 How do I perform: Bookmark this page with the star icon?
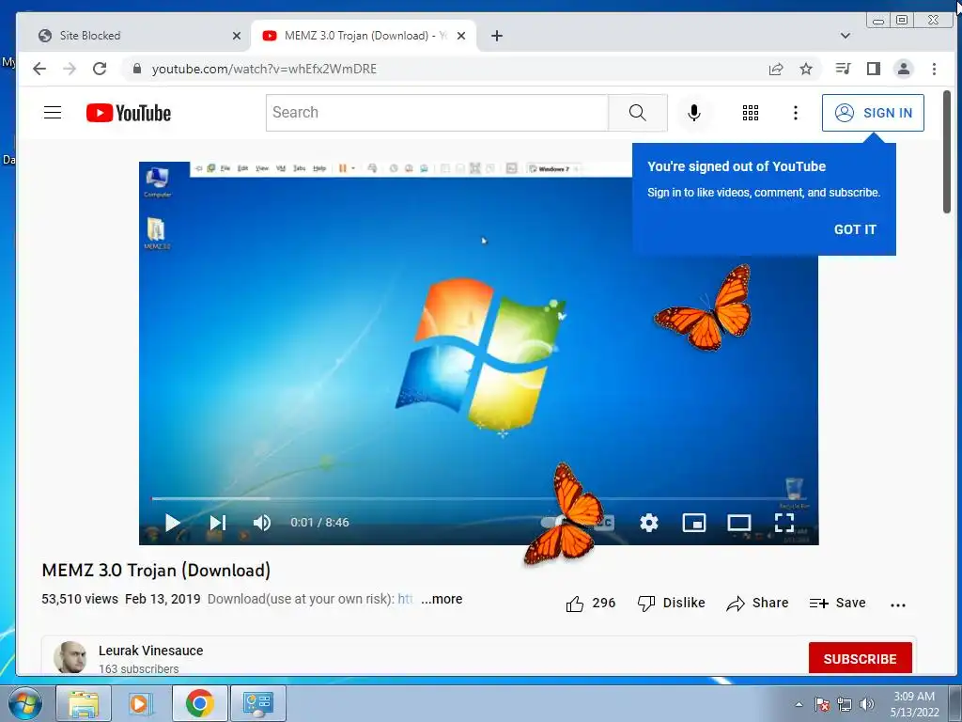[x=806, y=69]
